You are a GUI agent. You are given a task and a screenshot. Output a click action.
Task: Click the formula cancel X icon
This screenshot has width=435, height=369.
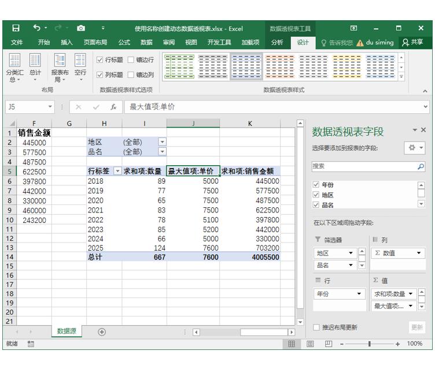pyautogui.click(x=79, y=107)
